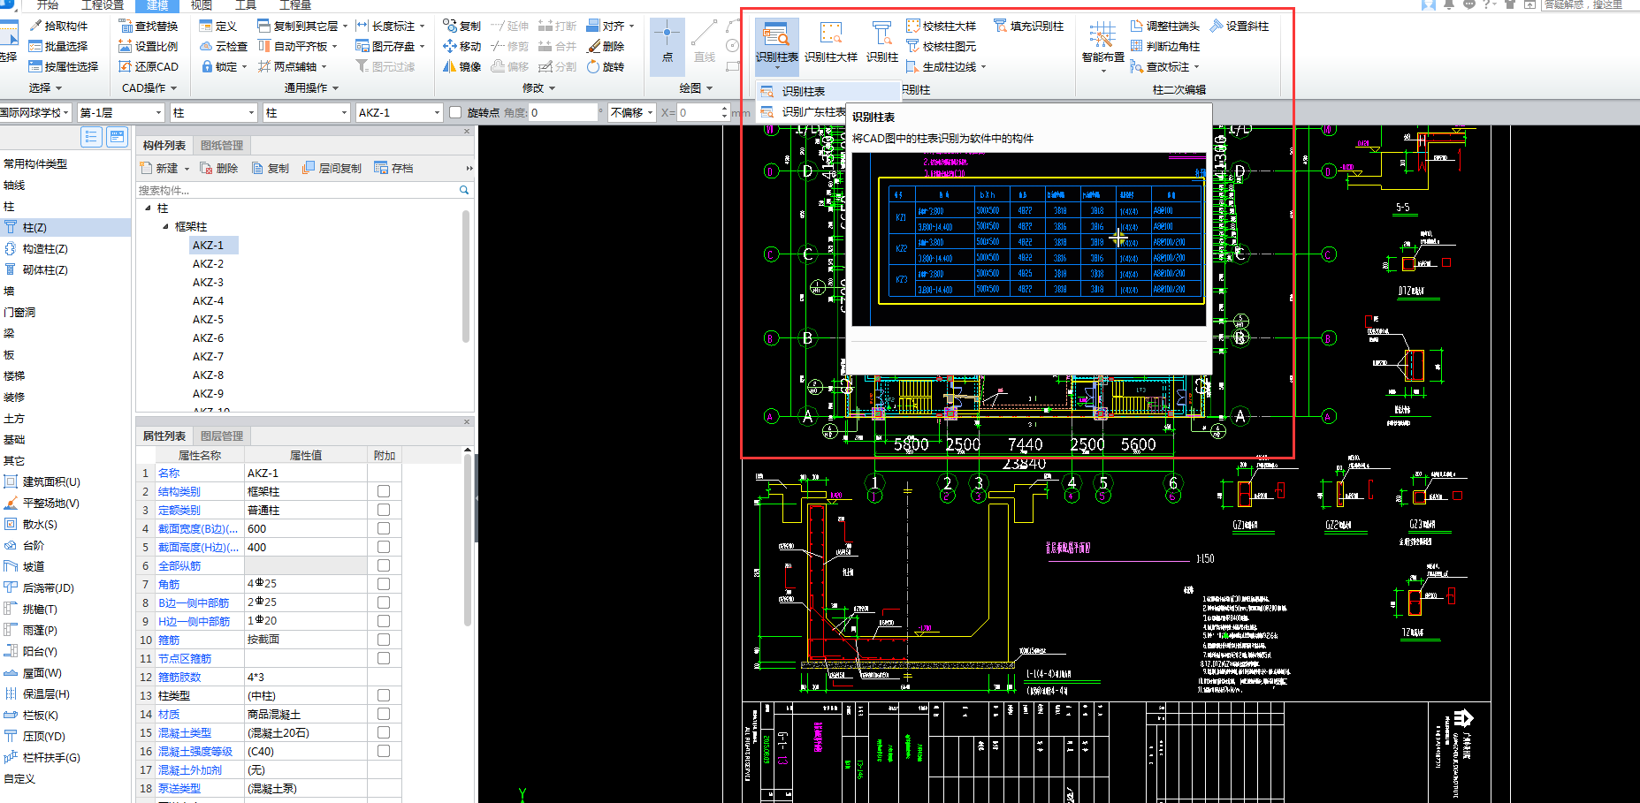The height and width of the screenshot is (803, 1640).
Task: Click 设置斜柱 tool
Action: coord(1239,27)
